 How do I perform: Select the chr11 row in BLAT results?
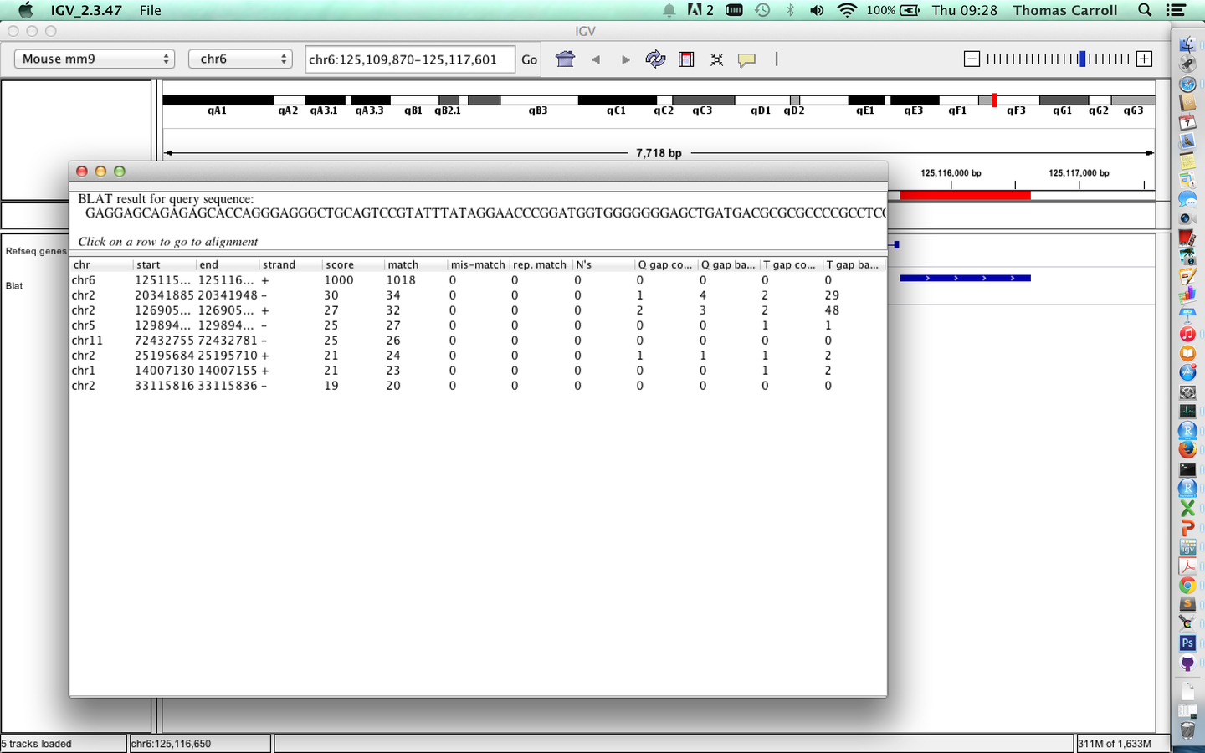[x=478, y=341]
